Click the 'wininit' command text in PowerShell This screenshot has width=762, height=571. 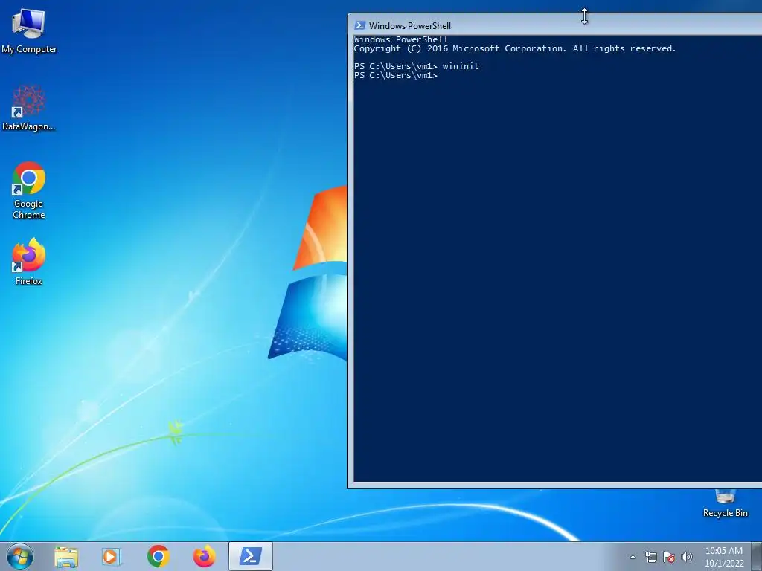[x=461, y=66]
